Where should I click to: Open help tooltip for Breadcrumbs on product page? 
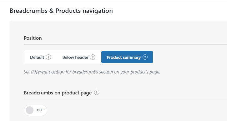click(x=97, y=92)
